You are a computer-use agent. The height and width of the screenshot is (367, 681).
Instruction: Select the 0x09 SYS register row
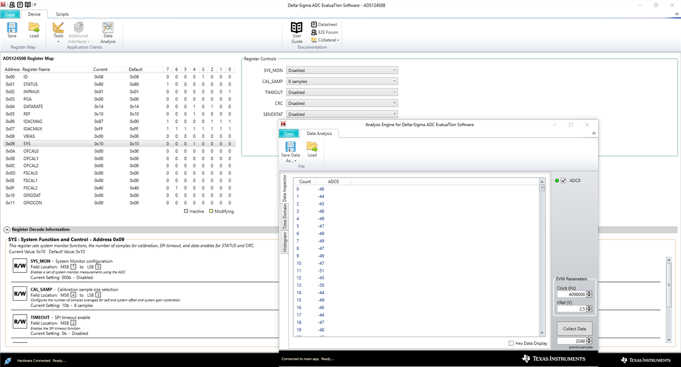tap(119, 144)
